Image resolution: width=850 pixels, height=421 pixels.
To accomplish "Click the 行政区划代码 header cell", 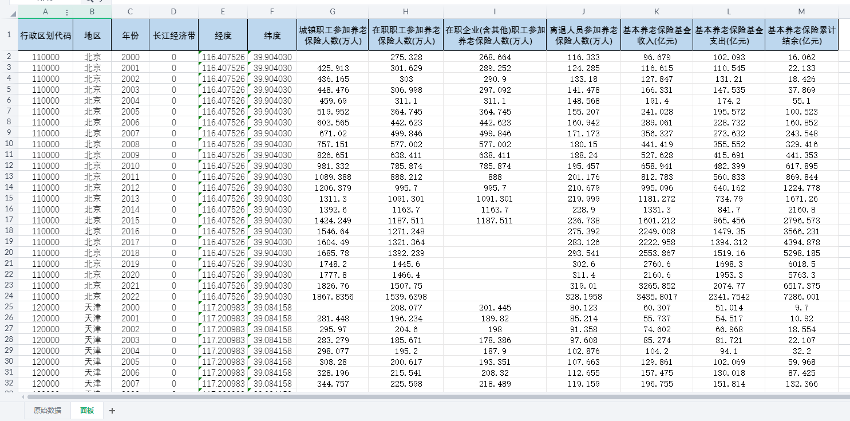I will pyautogui.click(x=46, y=35).
